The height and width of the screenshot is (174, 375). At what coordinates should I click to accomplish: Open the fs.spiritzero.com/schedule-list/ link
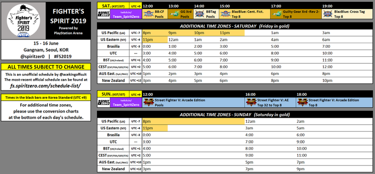[45, 85]
